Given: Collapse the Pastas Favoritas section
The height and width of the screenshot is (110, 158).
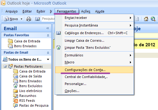Looking at the screenshot, I should point(48,35).
